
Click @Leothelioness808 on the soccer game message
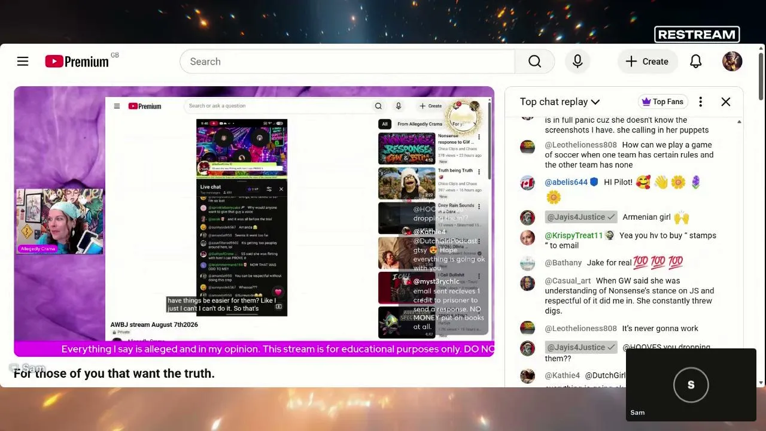pyautogui.click(x=580, y=144)
